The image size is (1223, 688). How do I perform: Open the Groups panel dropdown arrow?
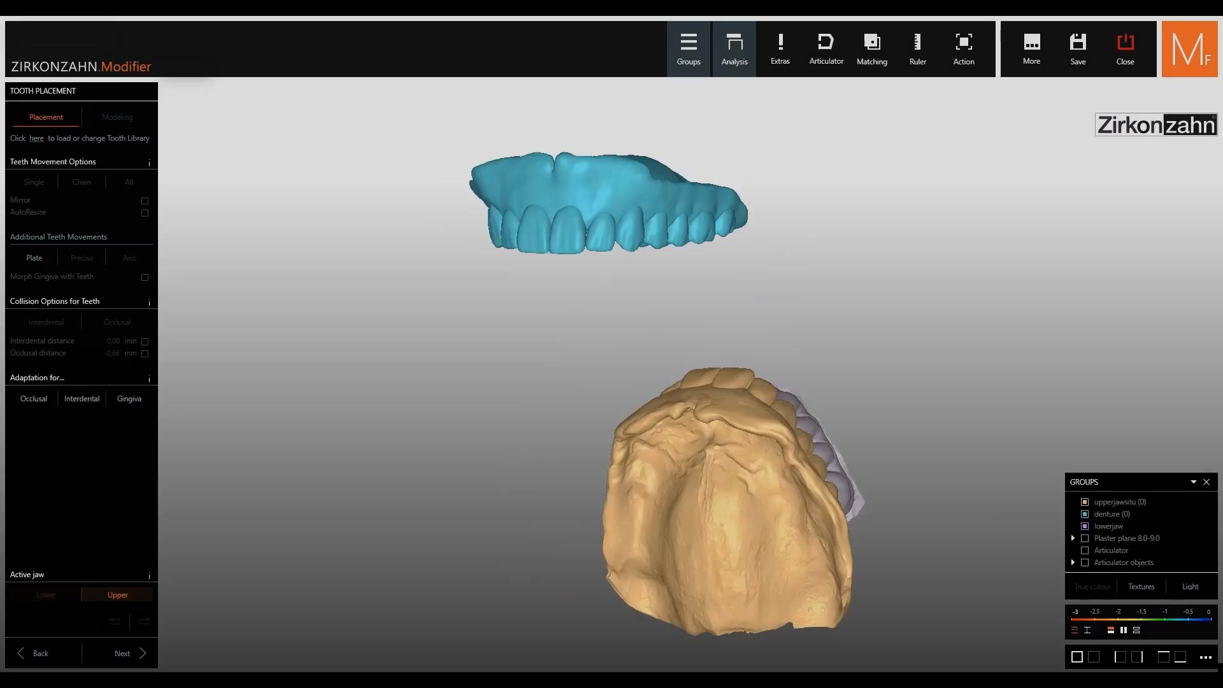[x=1194, y=482]
